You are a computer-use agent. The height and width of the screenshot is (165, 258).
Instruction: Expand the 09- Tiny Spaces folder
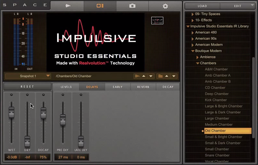(x=192, y=14)
